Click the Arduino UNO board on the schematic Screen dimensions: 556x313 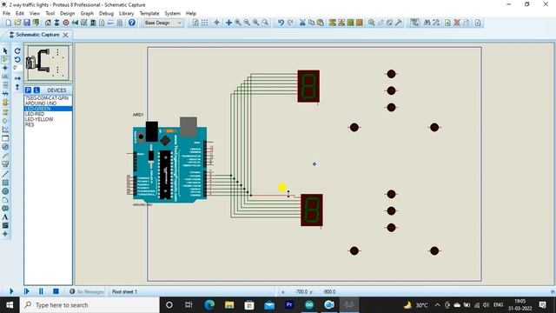point(170,164)
